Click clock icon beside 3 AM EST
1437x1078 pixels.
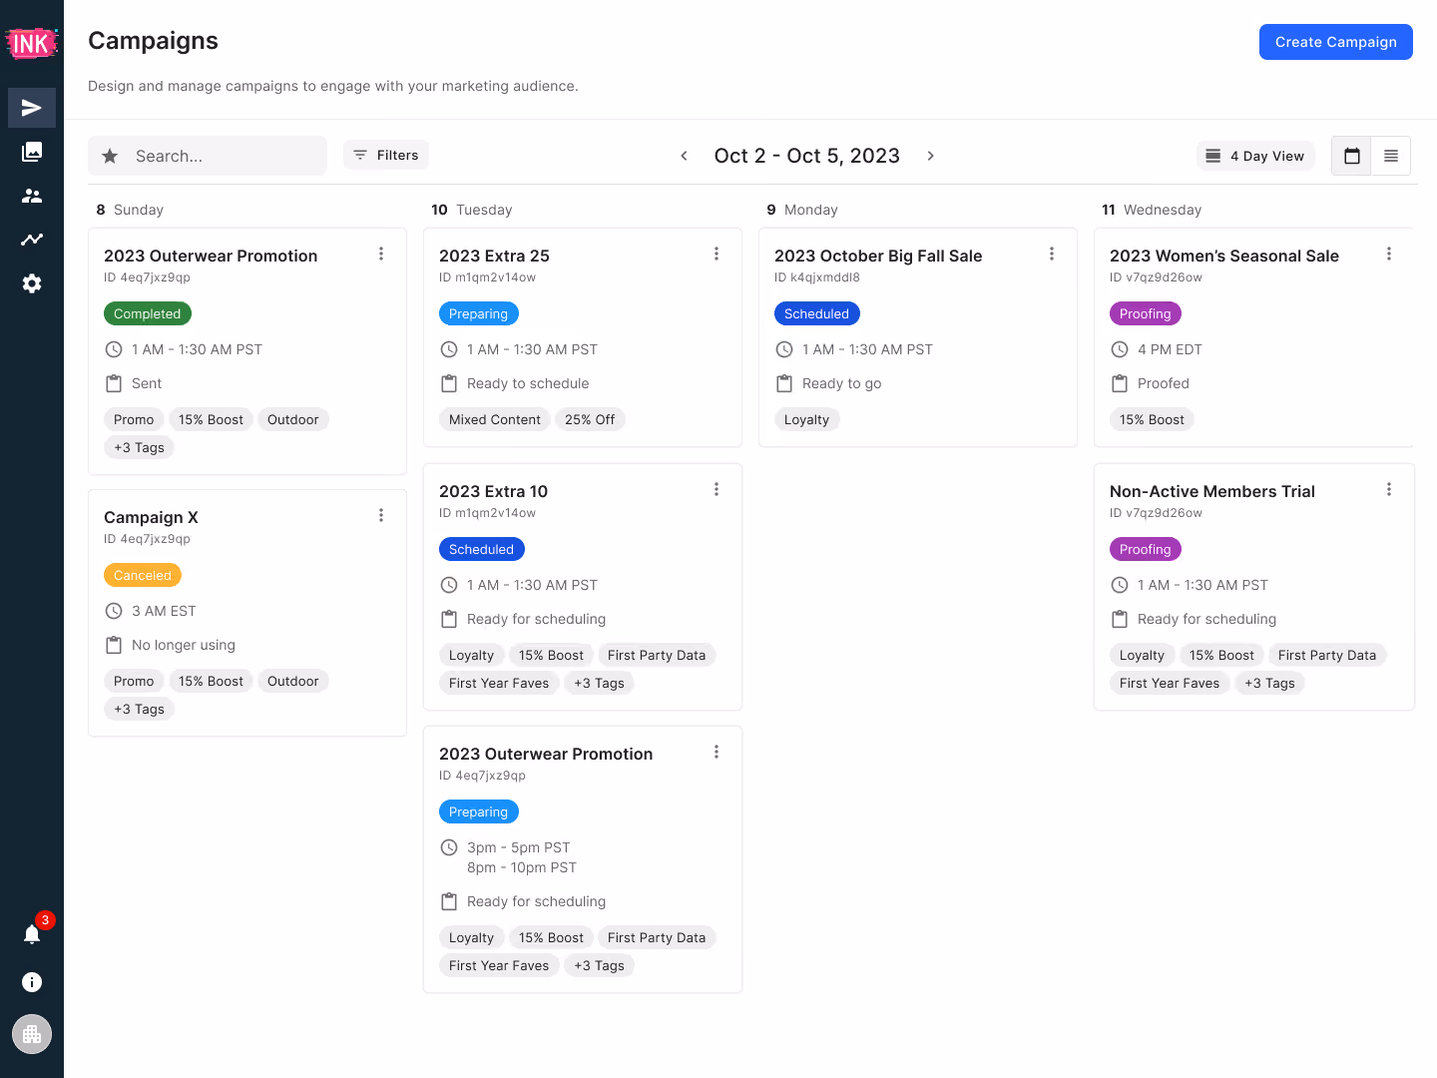114,611
